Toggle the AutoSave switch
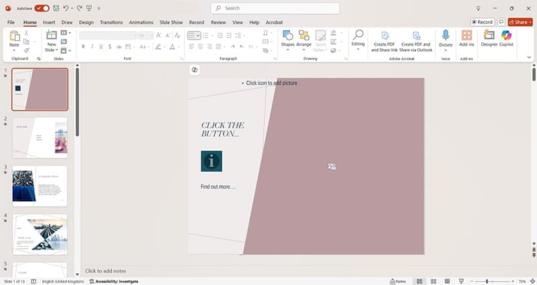The image size is (537, 285). 42,8
